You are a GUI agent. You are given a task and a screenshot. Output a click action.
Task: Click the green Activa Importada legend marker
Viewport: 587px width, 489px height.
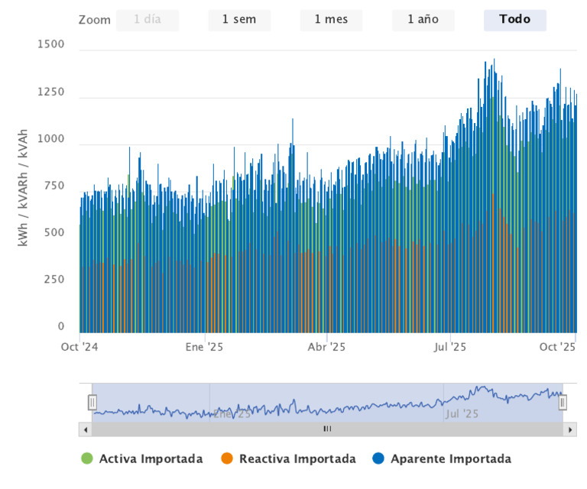87,458
